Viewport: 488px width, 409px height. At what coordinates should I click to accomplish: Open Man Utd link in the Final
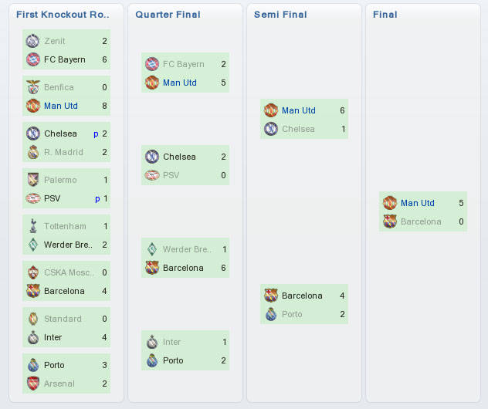[x=417, y=203]
